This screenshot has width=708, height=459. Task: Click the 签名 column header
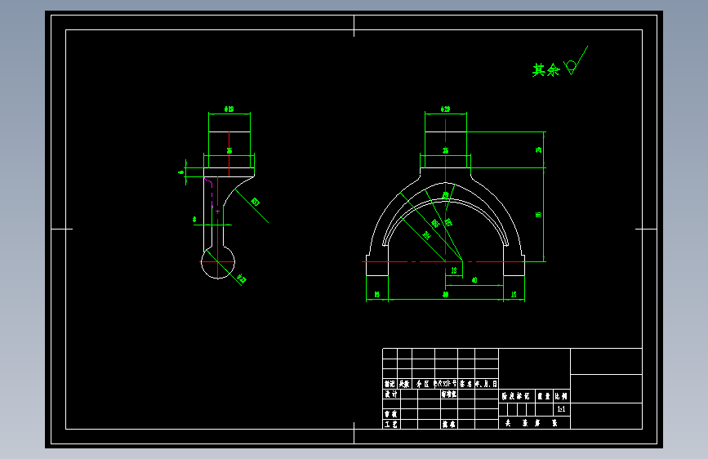[466, 384]
